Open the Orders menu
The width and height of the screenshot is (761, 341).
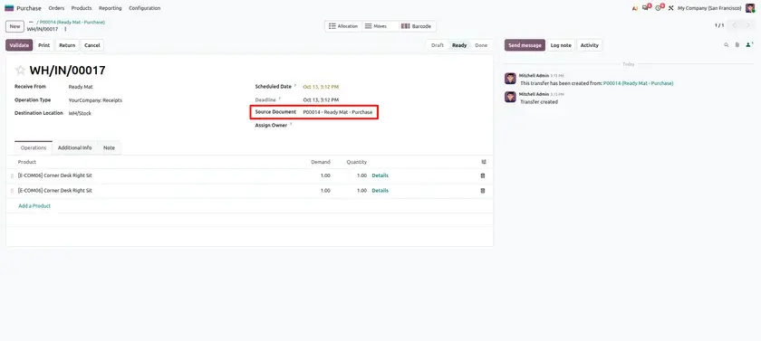coord(56,8)
